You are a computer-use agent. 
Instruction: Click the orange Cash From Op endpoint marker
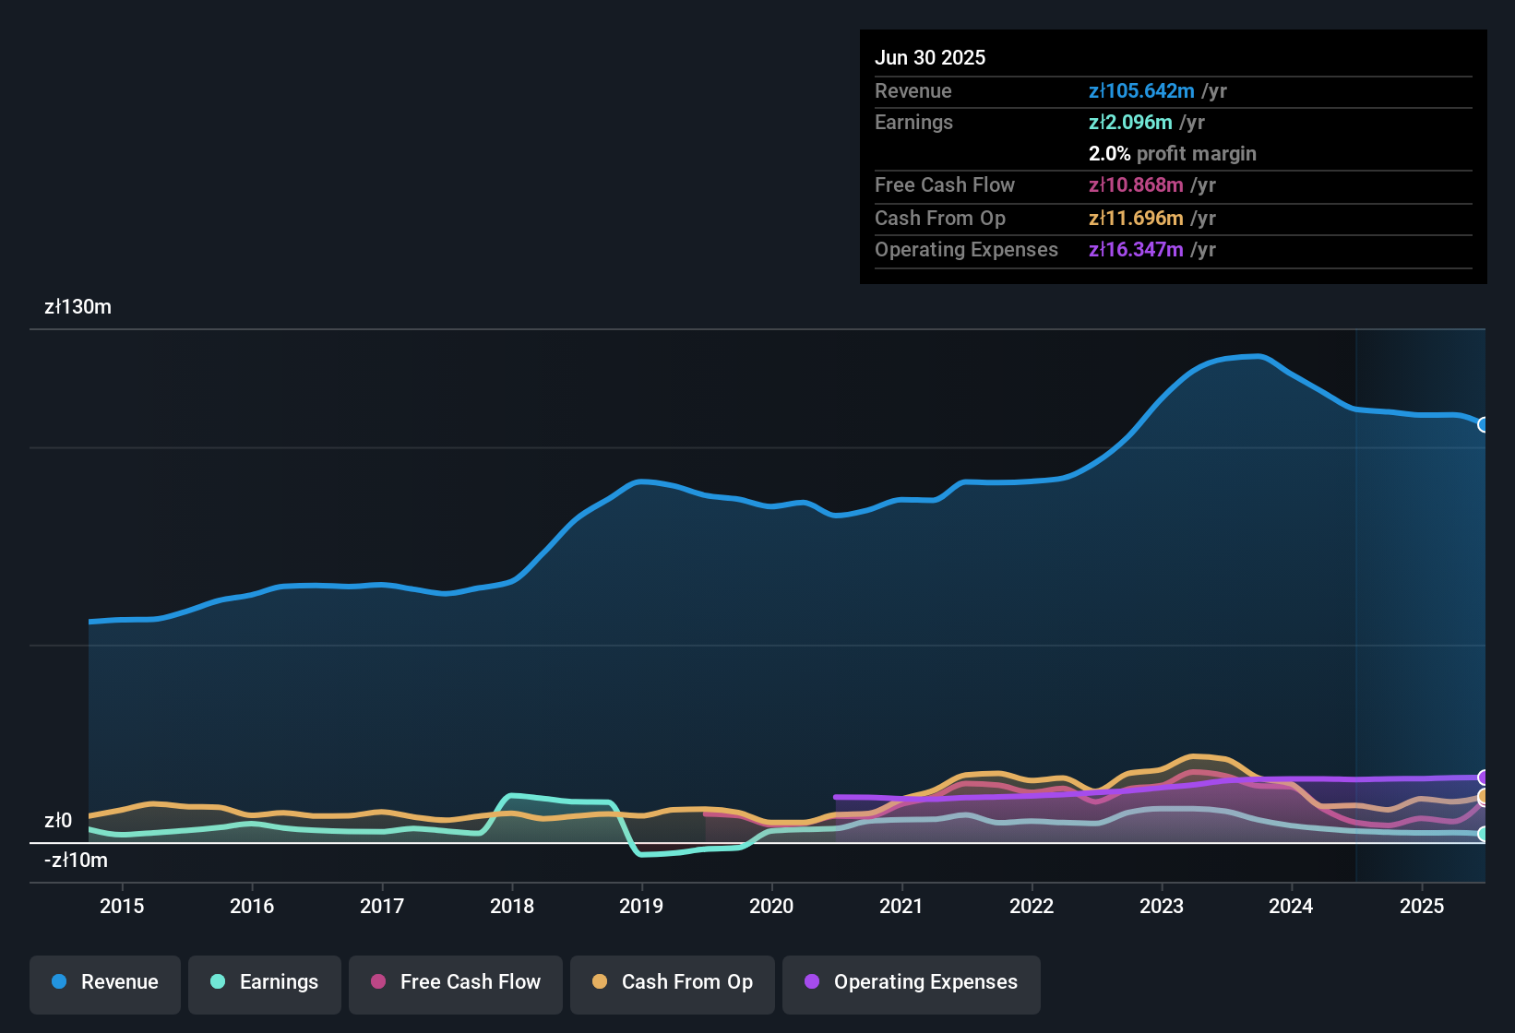[1484, 796]
